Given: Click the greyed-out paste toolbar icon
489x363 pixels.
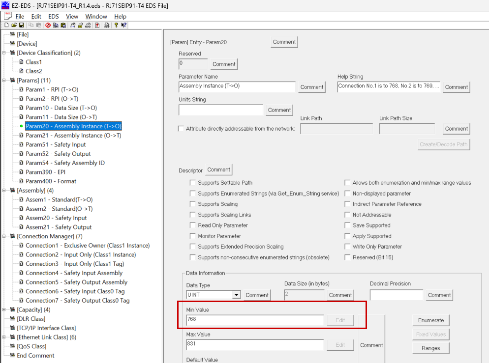Looking at the screenshot, I should tap(39, 25).
